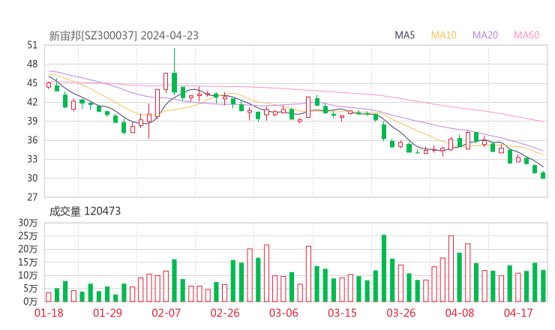Viewport: 555px width, 330px height.
Task: Click the final green candlestick near price 30
Action: click(543, 175)
